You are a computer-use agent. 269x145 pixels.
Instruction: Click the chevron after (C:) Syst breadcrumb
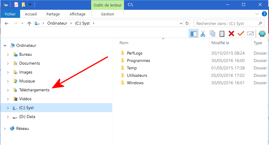point(94,23)
